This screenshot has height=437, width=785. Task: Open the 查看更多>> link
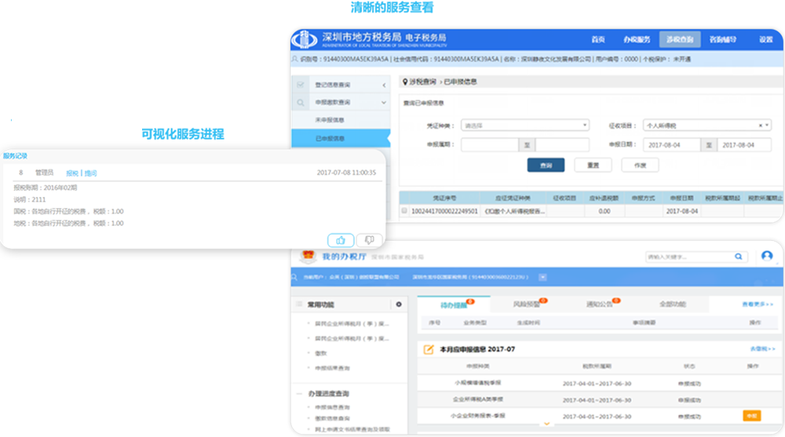point(758,304)
